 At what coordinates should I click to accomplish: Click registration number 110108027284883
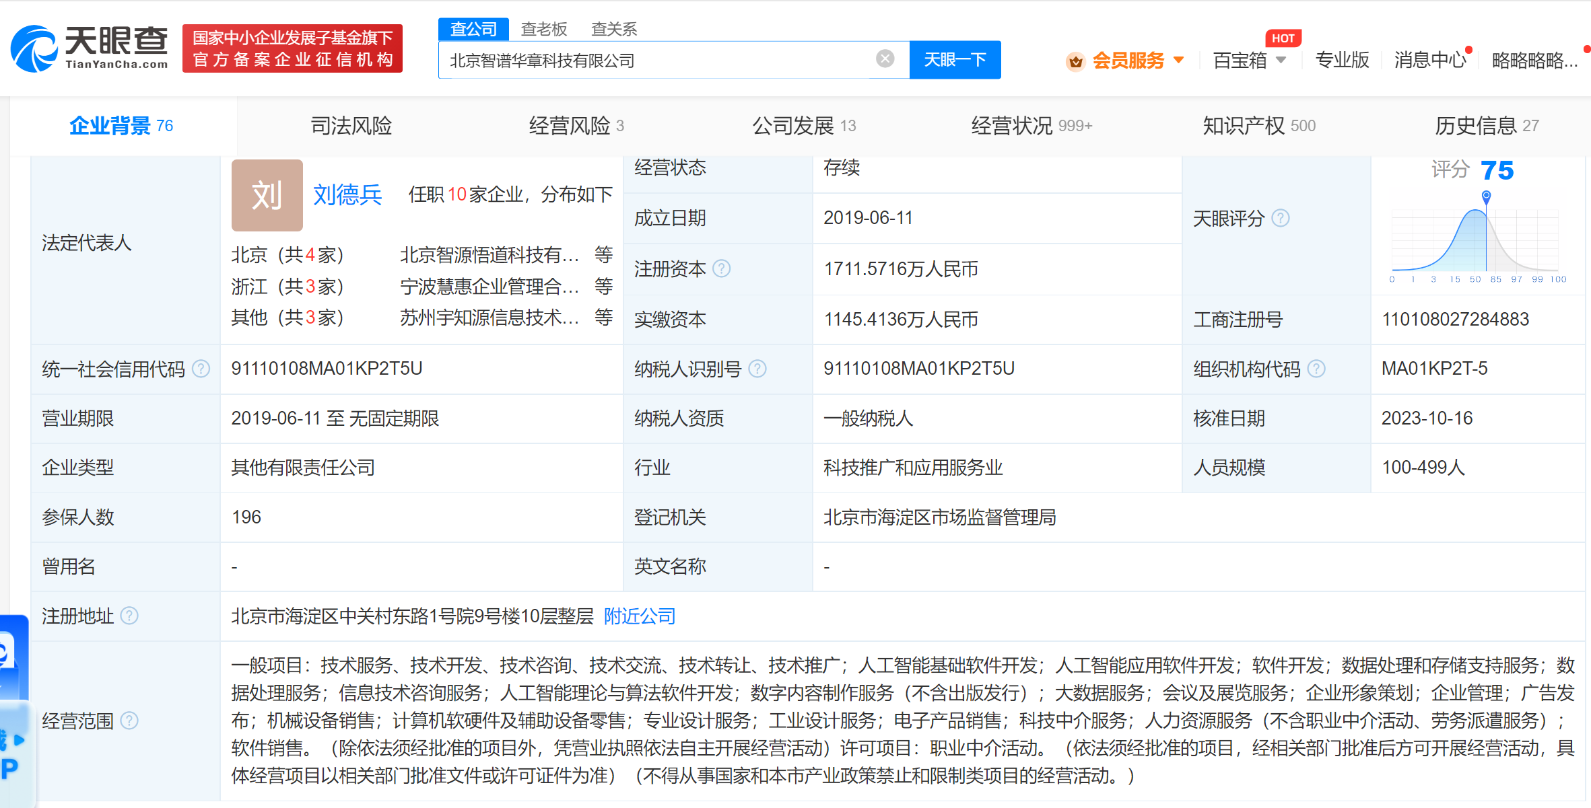point(1455,320)
